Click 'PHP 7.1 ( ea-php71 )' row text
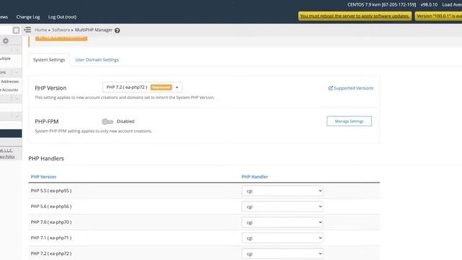The height and width of the screenshot is (260, 462). click(x=51, y=238)
